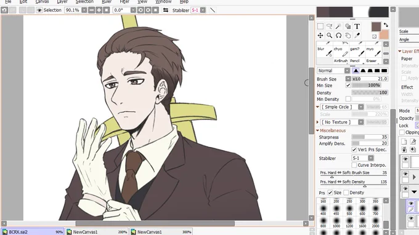The image size is (419, 235).
Task: Select the 500 brush size preset
Action: 349,210
